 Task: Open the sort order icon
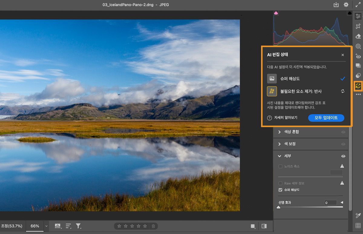coord(68,226)
